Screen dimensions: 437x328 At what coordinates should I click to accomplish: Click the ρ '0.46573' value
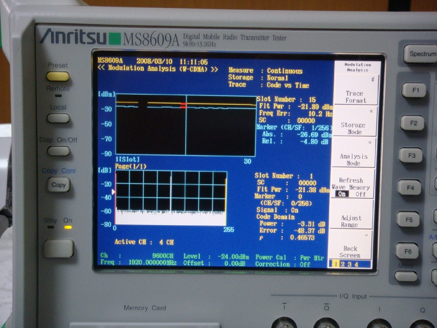point(302,238)
